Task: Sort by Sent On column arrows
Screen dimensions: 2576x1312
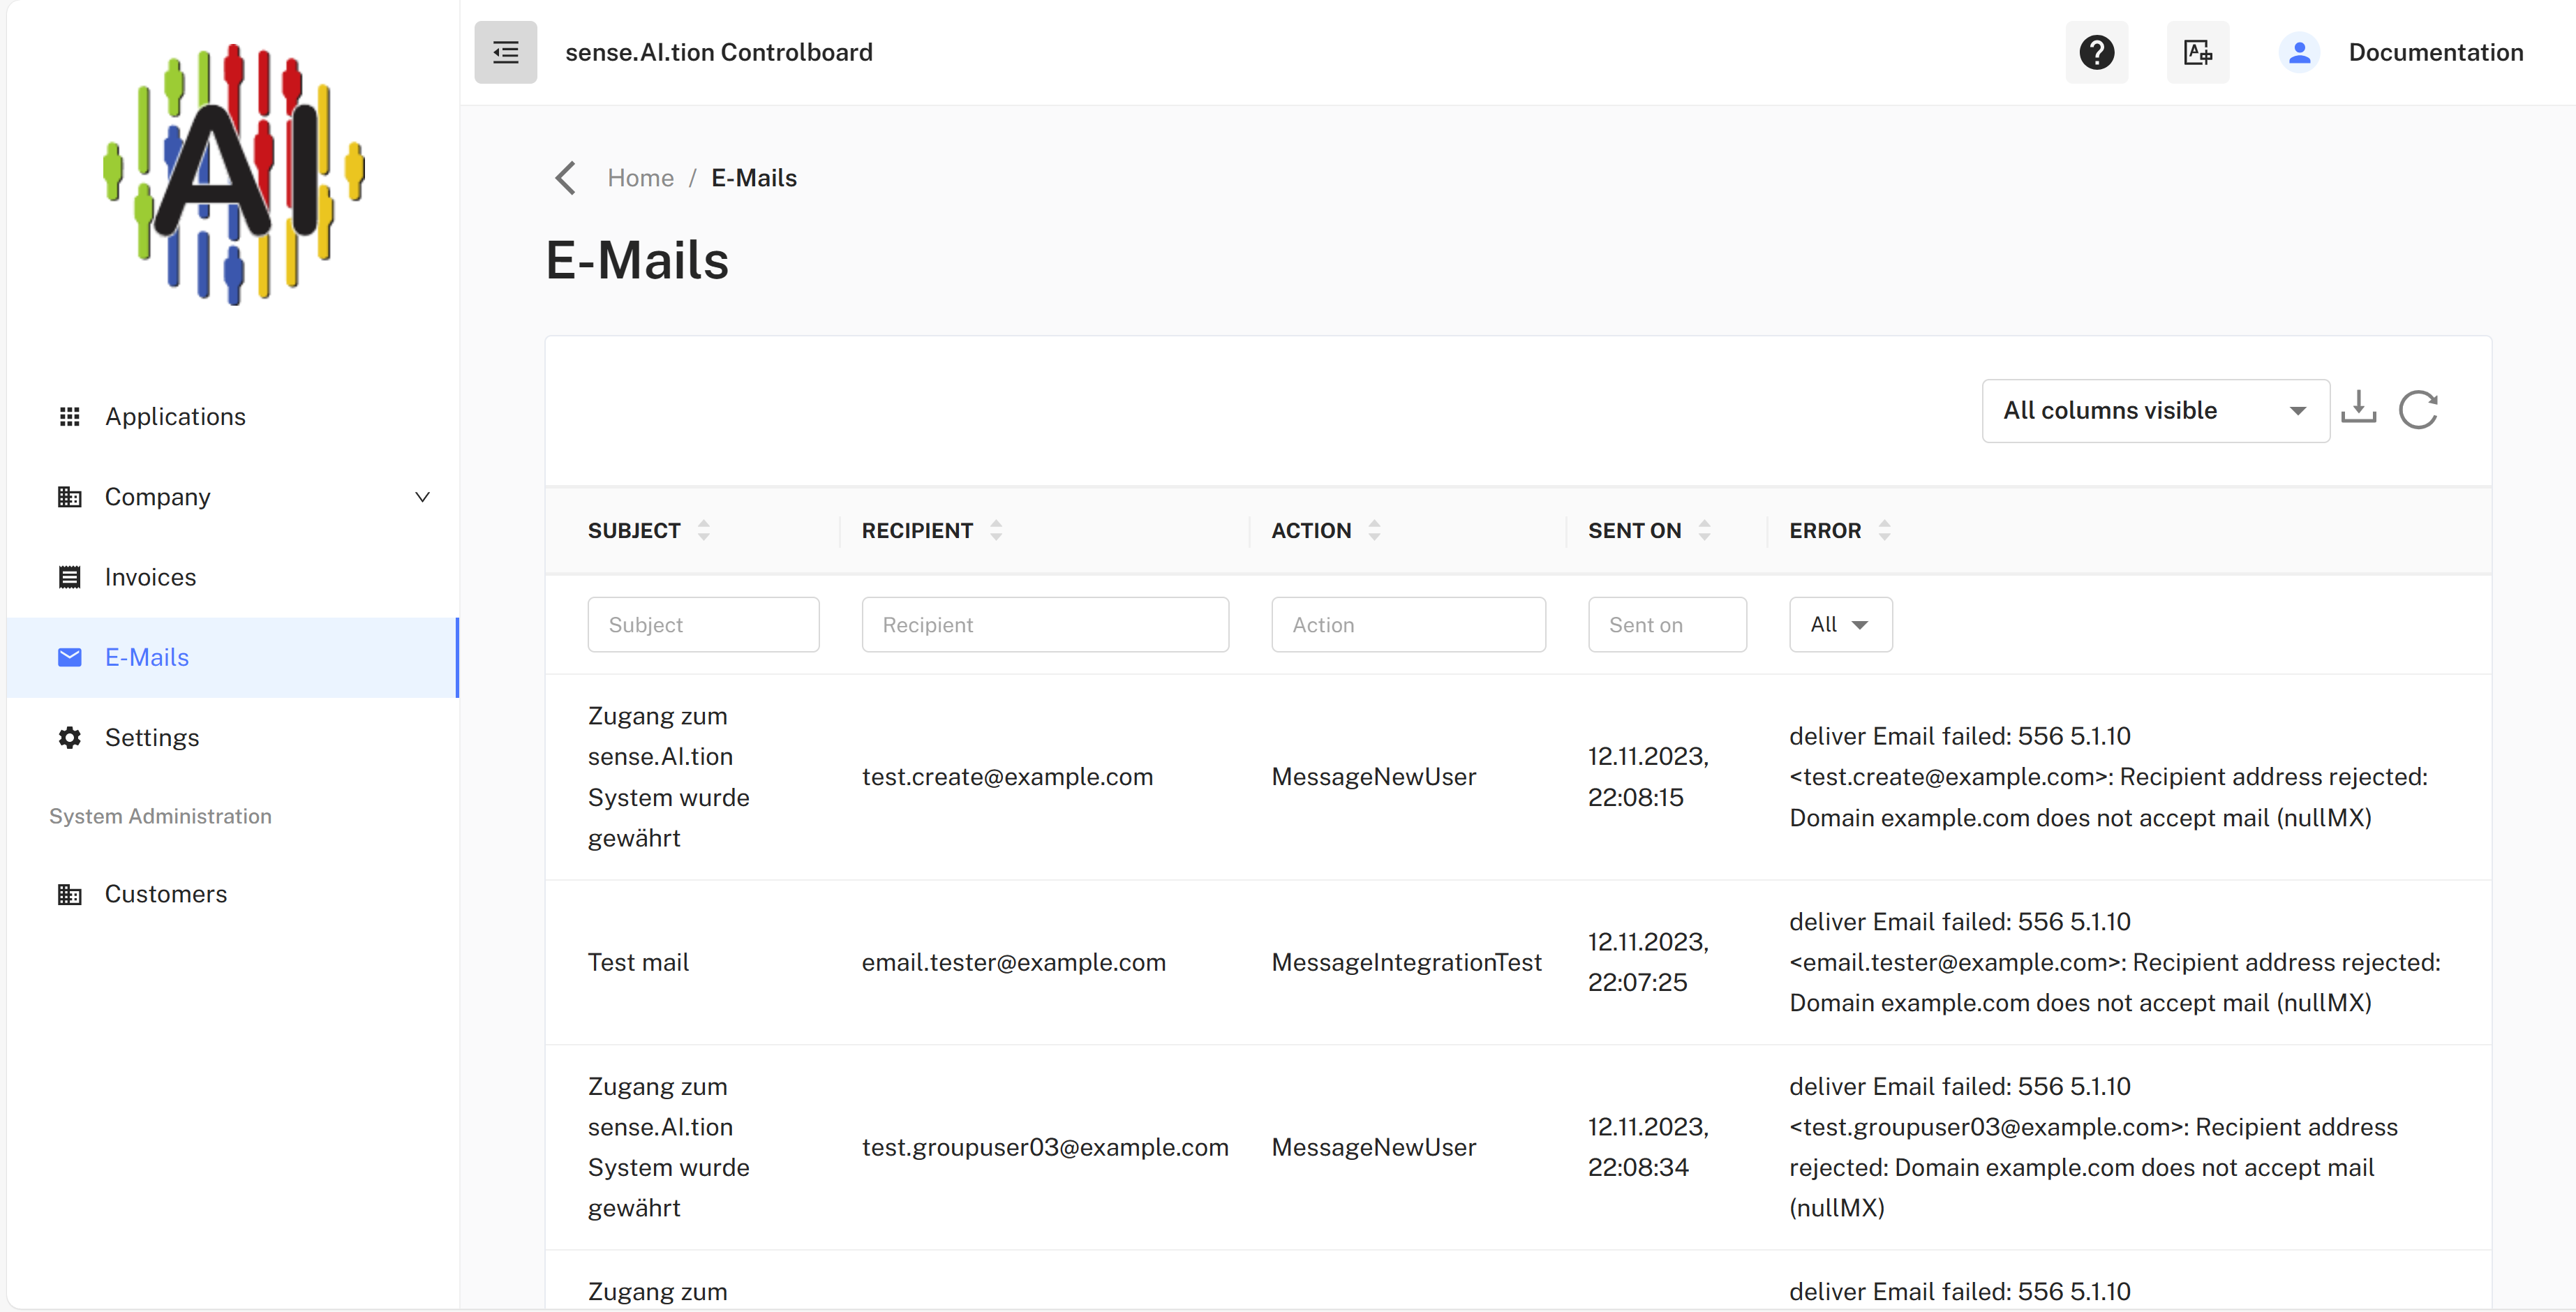Action: point(1704,530)
